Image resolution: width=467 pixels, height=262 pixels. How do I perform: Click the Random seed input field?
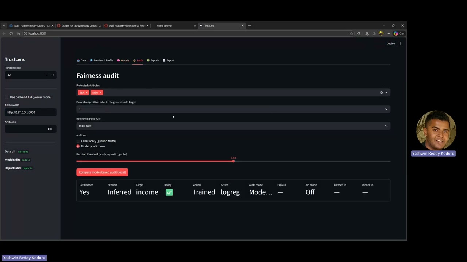(x=24, y=75)
